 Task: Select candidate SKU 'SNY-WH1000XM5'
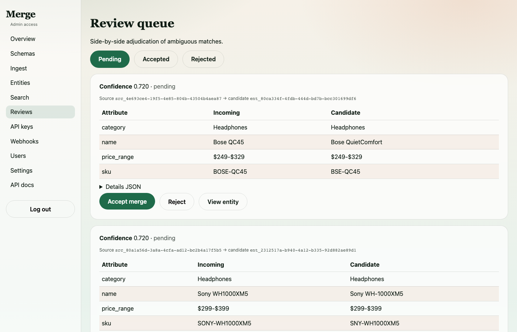click(x=374, y=323)
